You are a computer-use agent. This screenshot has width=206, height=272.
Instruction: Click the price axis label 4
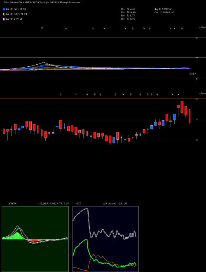[x=197, y=120]
